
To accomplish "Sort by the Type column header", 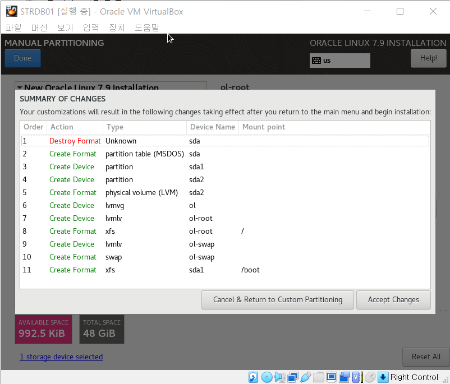I will pyautogui.click(x=145, y=127).
